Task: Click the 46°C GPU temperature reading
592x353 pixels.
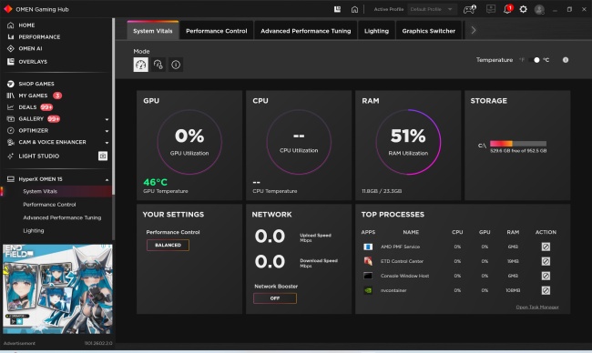Action: pyautogui.click(x=155, y=182)
